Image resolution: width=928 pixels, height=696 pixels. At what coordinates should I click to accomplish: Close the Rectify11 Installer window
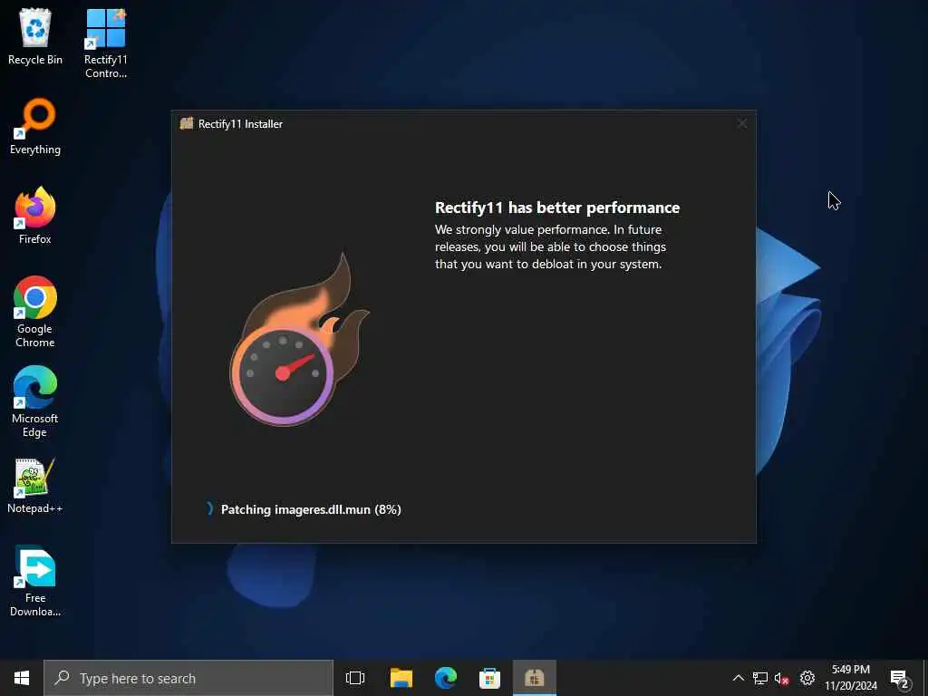coord(741,123)
